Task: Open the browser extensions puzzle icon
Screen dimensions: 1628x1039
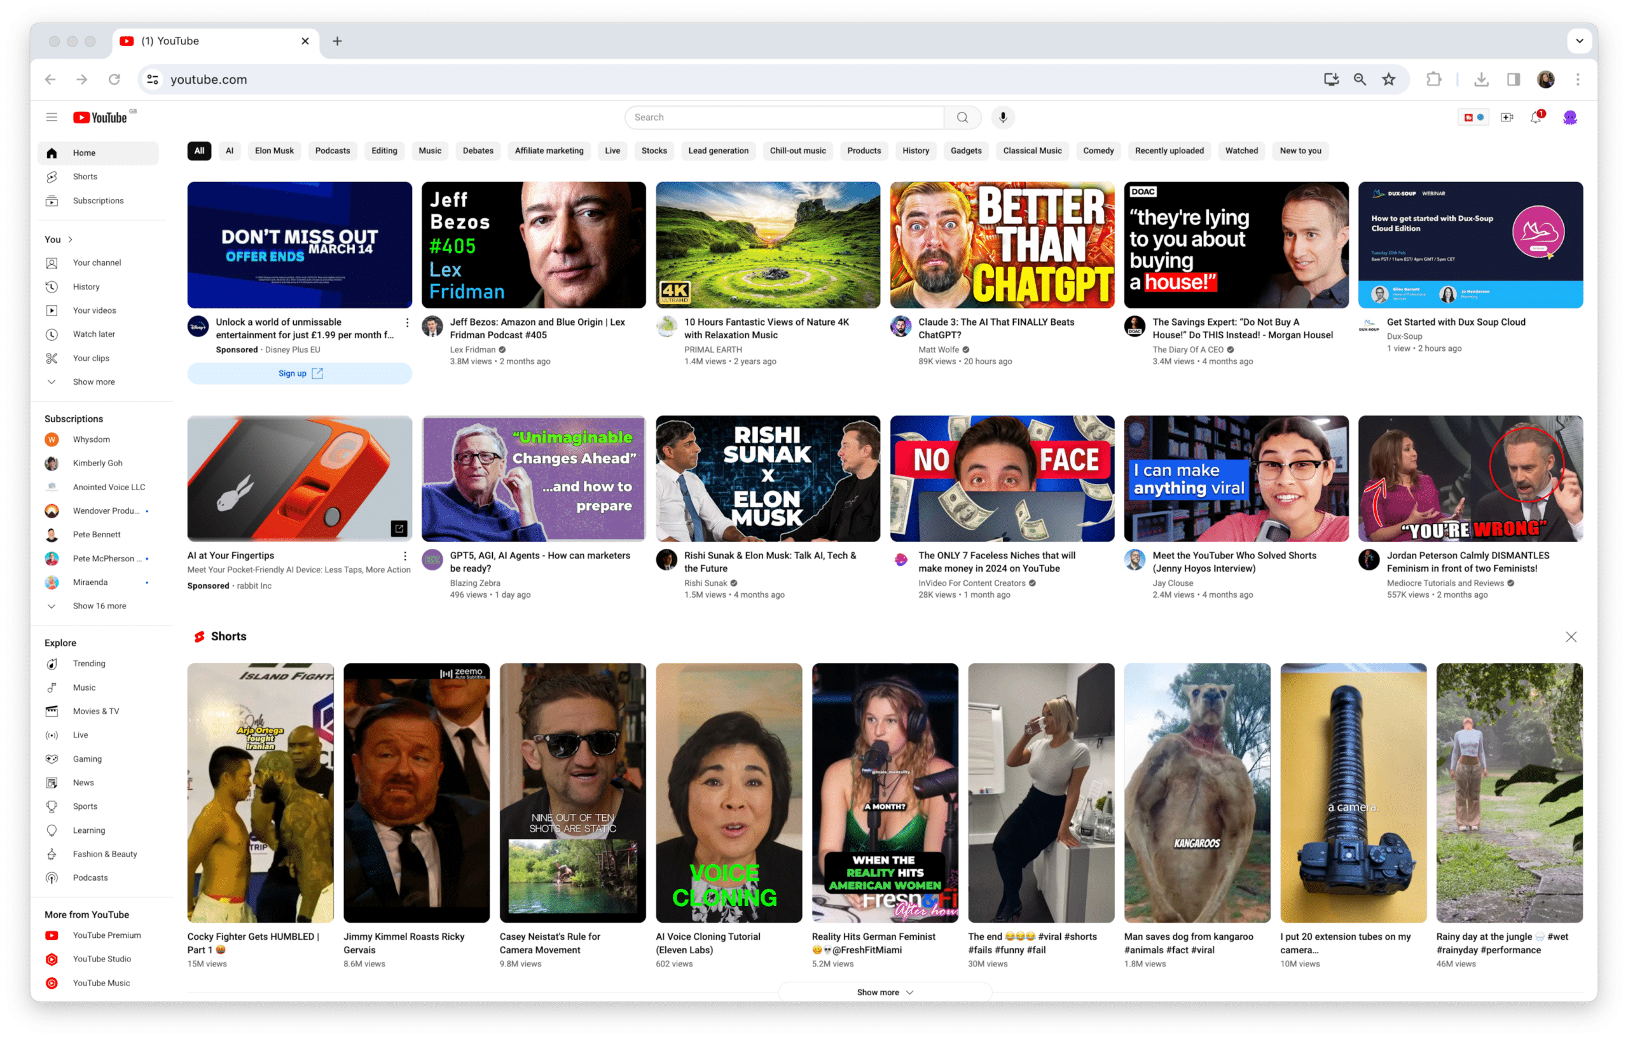Action: point(1433,79)
